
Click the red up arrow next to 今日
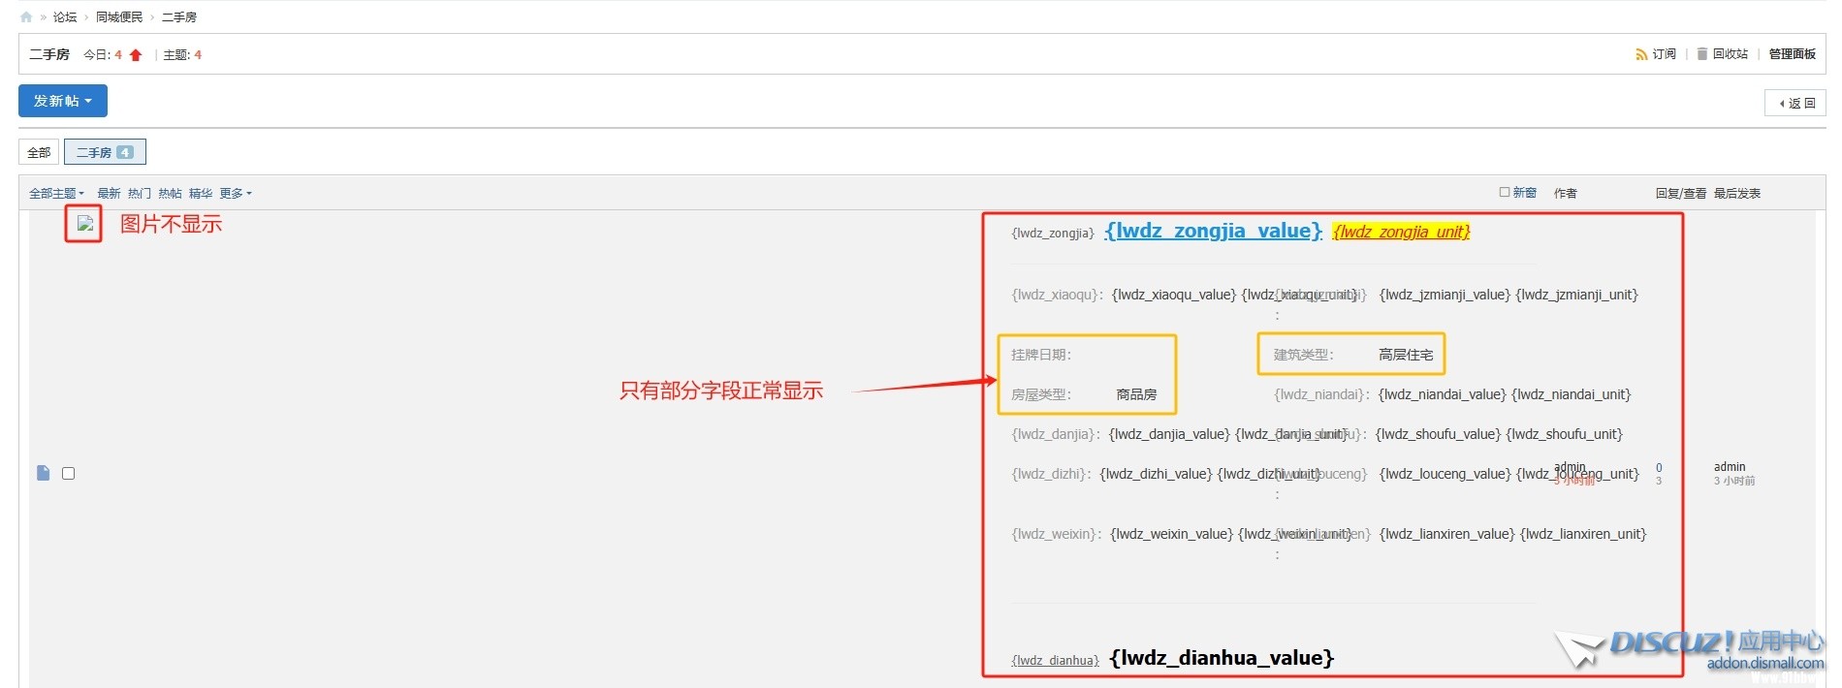pos(136,55)
